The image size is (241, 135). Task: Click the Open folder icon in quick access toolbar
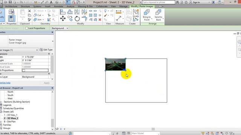(6, 2)
